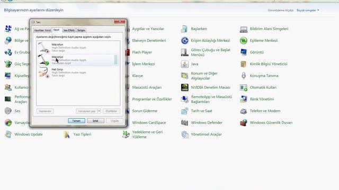
Task: Click the Kullanıcı Hesapları icon
Action: tap(8, 88)
